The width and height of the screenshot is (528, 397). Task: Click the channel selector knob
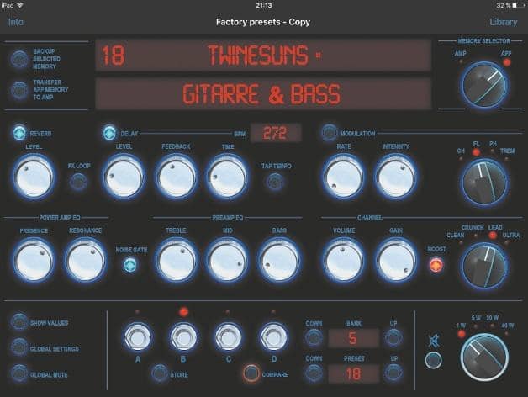[x=484, y=266]
